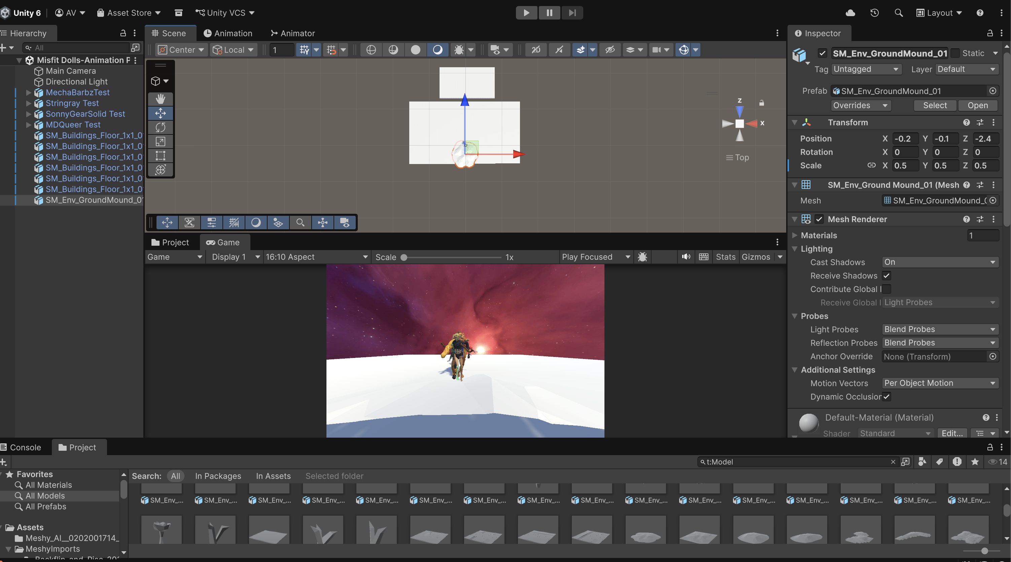The image size is (1011, 562).
Task: Select the Rect Transform tool
Action: tap(160, 156)
